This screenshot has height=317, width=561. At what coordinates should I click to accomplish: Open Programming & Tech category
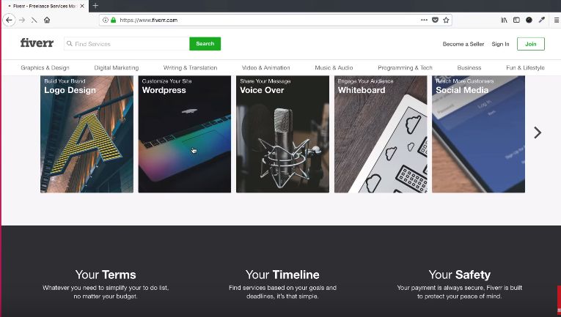coord(405,67)
